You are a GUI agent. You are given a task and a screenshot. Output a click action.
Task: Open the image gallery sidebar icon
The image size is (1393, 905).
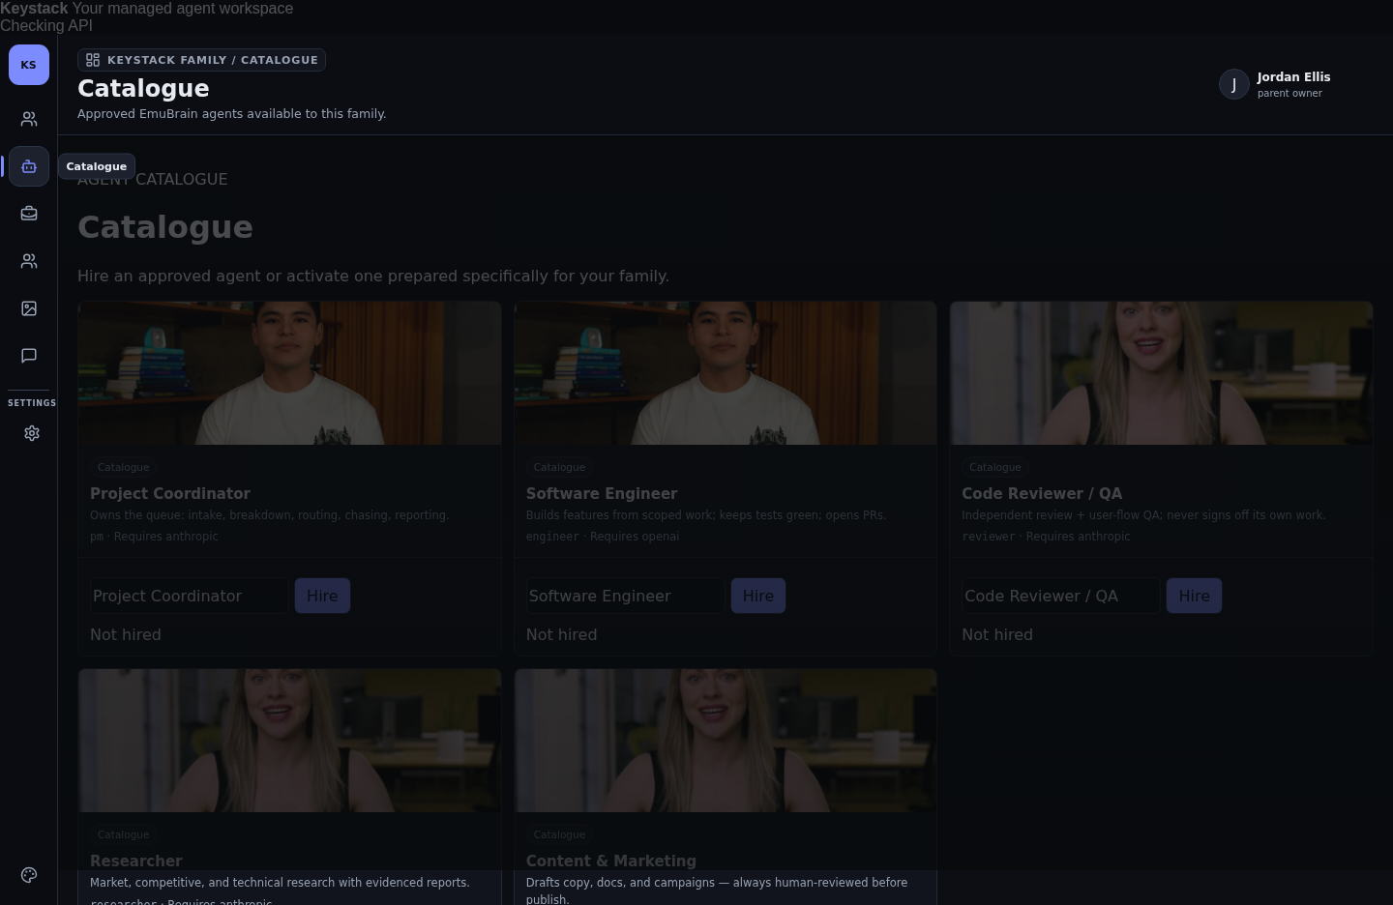tap(29, 308)
